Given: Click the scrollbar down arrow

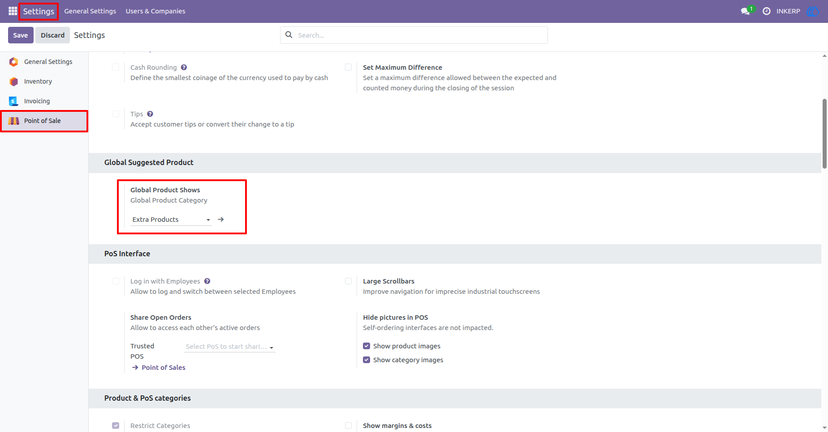Looking at the screenshot, I should (x=824, y=428).
